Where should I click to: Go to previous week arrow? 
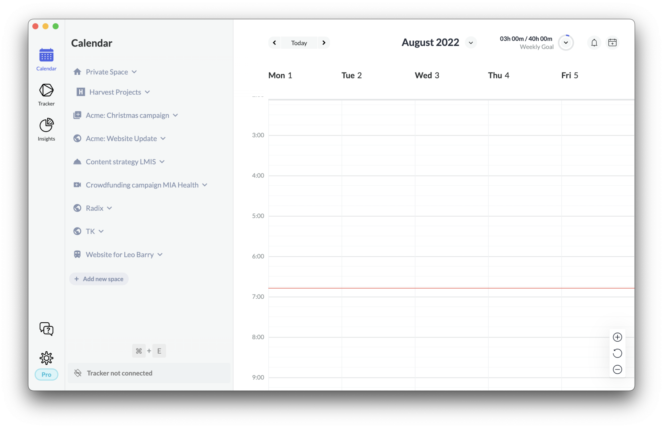[275, 43]
